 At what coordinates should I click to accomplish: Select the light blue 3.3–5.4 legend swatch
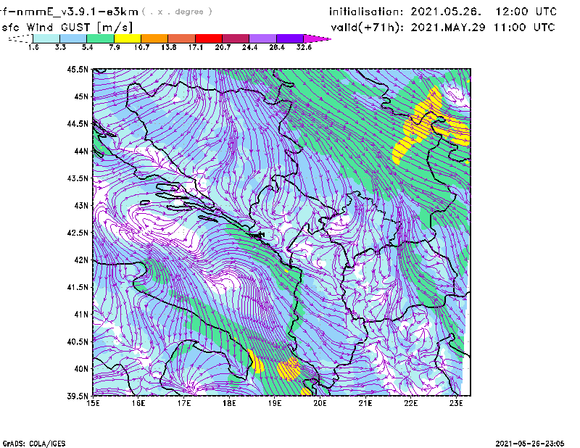coord(73,38)
